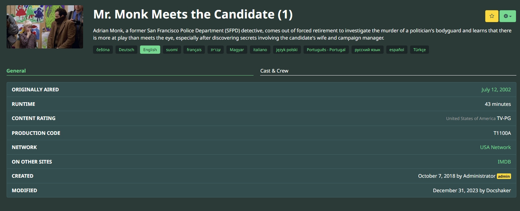Click the yellow star favorite icon
Screen dimensions: 520x211
coord(492,16)
